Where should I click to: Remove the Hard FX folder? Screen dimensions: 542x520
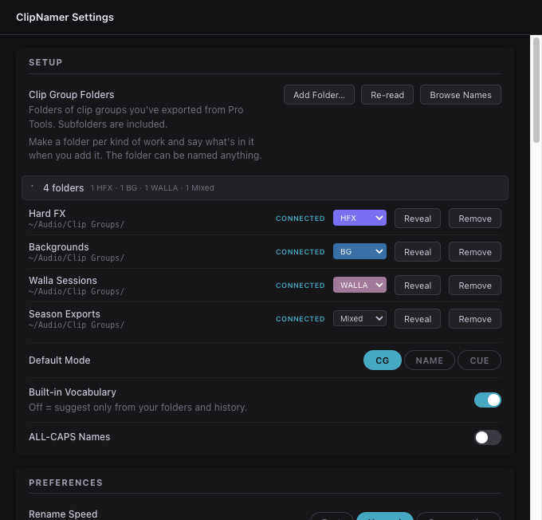(474, 219)
